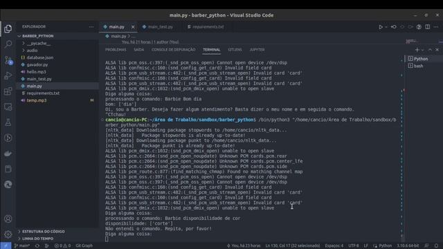Close the main.py editor tab
Viewport: 443px width, 249px height.
(133, 27)
